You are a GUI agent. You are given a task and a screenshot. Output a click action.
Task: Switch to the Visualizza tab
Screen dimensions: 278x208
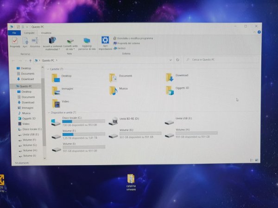46,33
